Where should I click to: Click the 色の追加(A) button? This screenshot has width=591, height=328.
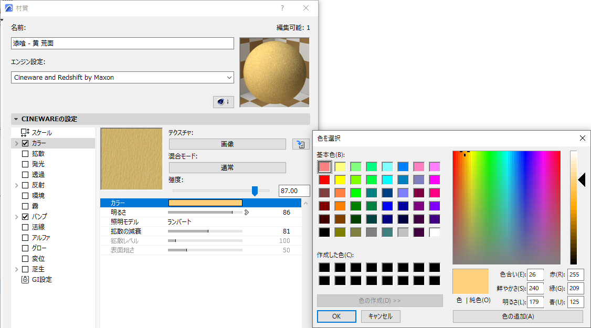pyautogui.click(x=519, y=316)
